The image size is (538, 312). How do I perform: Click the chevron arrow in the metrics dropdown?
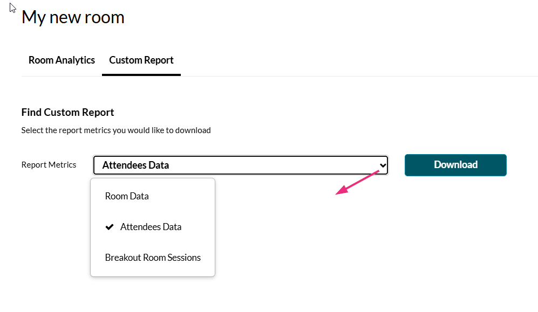(383, 165)
